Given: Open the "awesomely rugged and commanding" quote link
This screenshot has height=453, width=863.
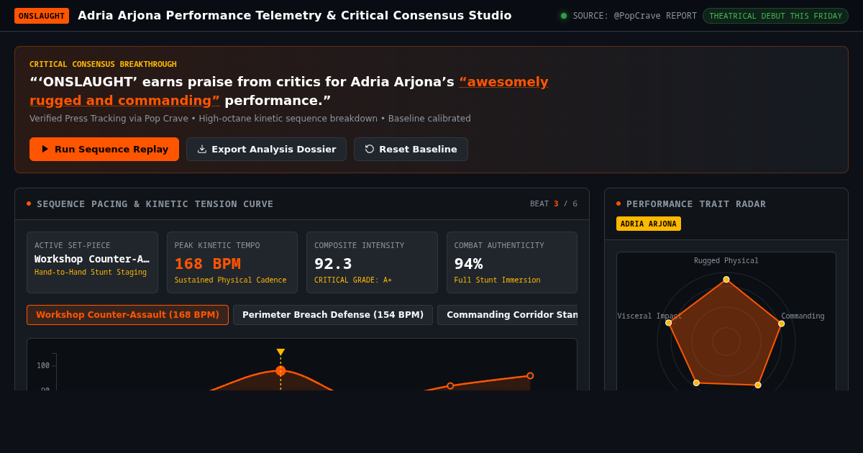Looking at the screenshot, I should [x=289, y=91].
